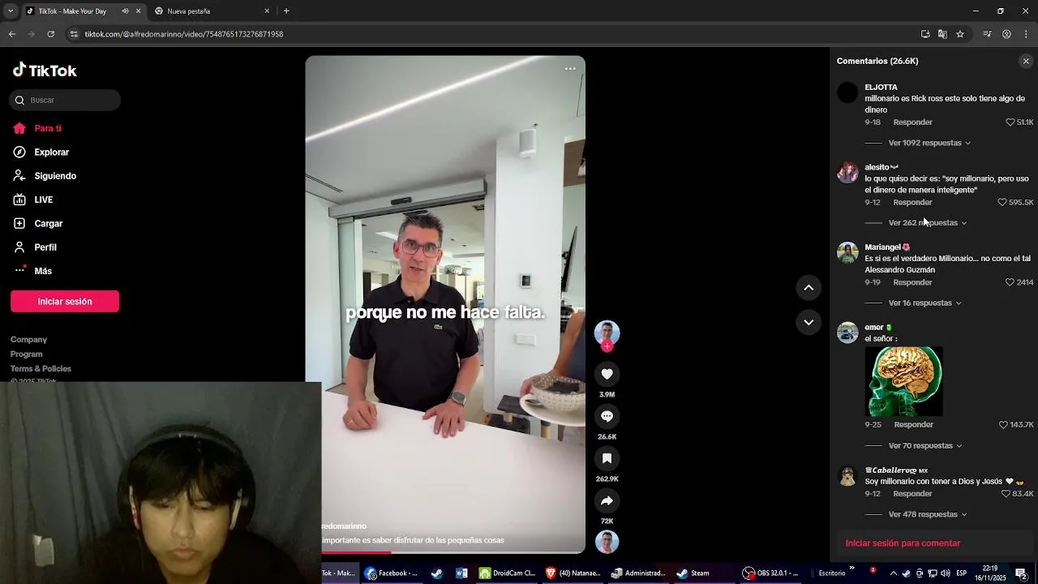Reply to Mariangel's comment
The image size is (1038, 584).
tap(912, 282)
